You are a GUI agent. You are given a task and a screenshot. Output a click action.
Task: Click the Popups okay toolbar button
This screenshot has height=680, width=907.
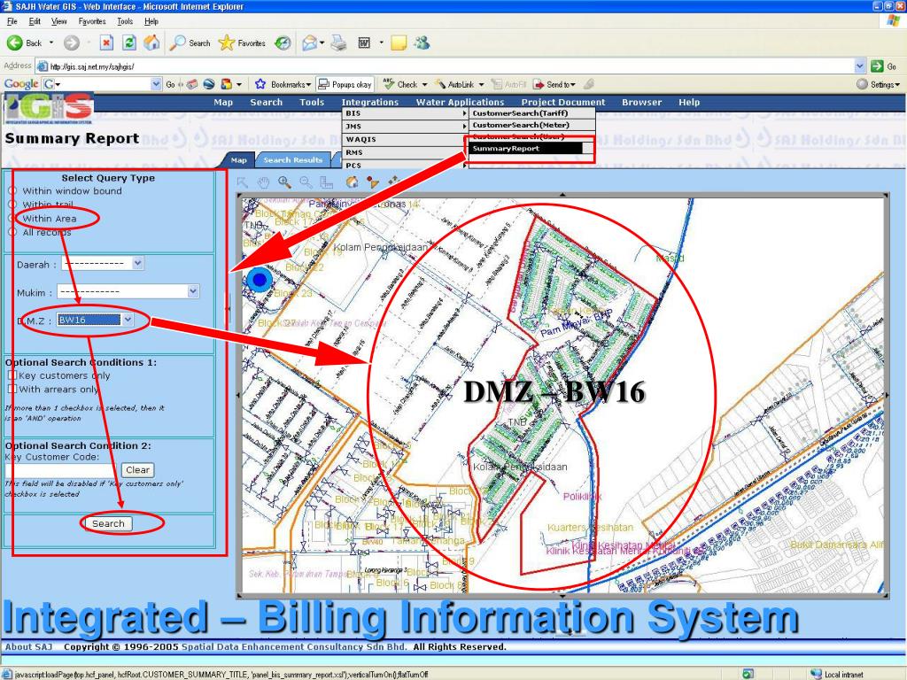[x=345, y=84]
